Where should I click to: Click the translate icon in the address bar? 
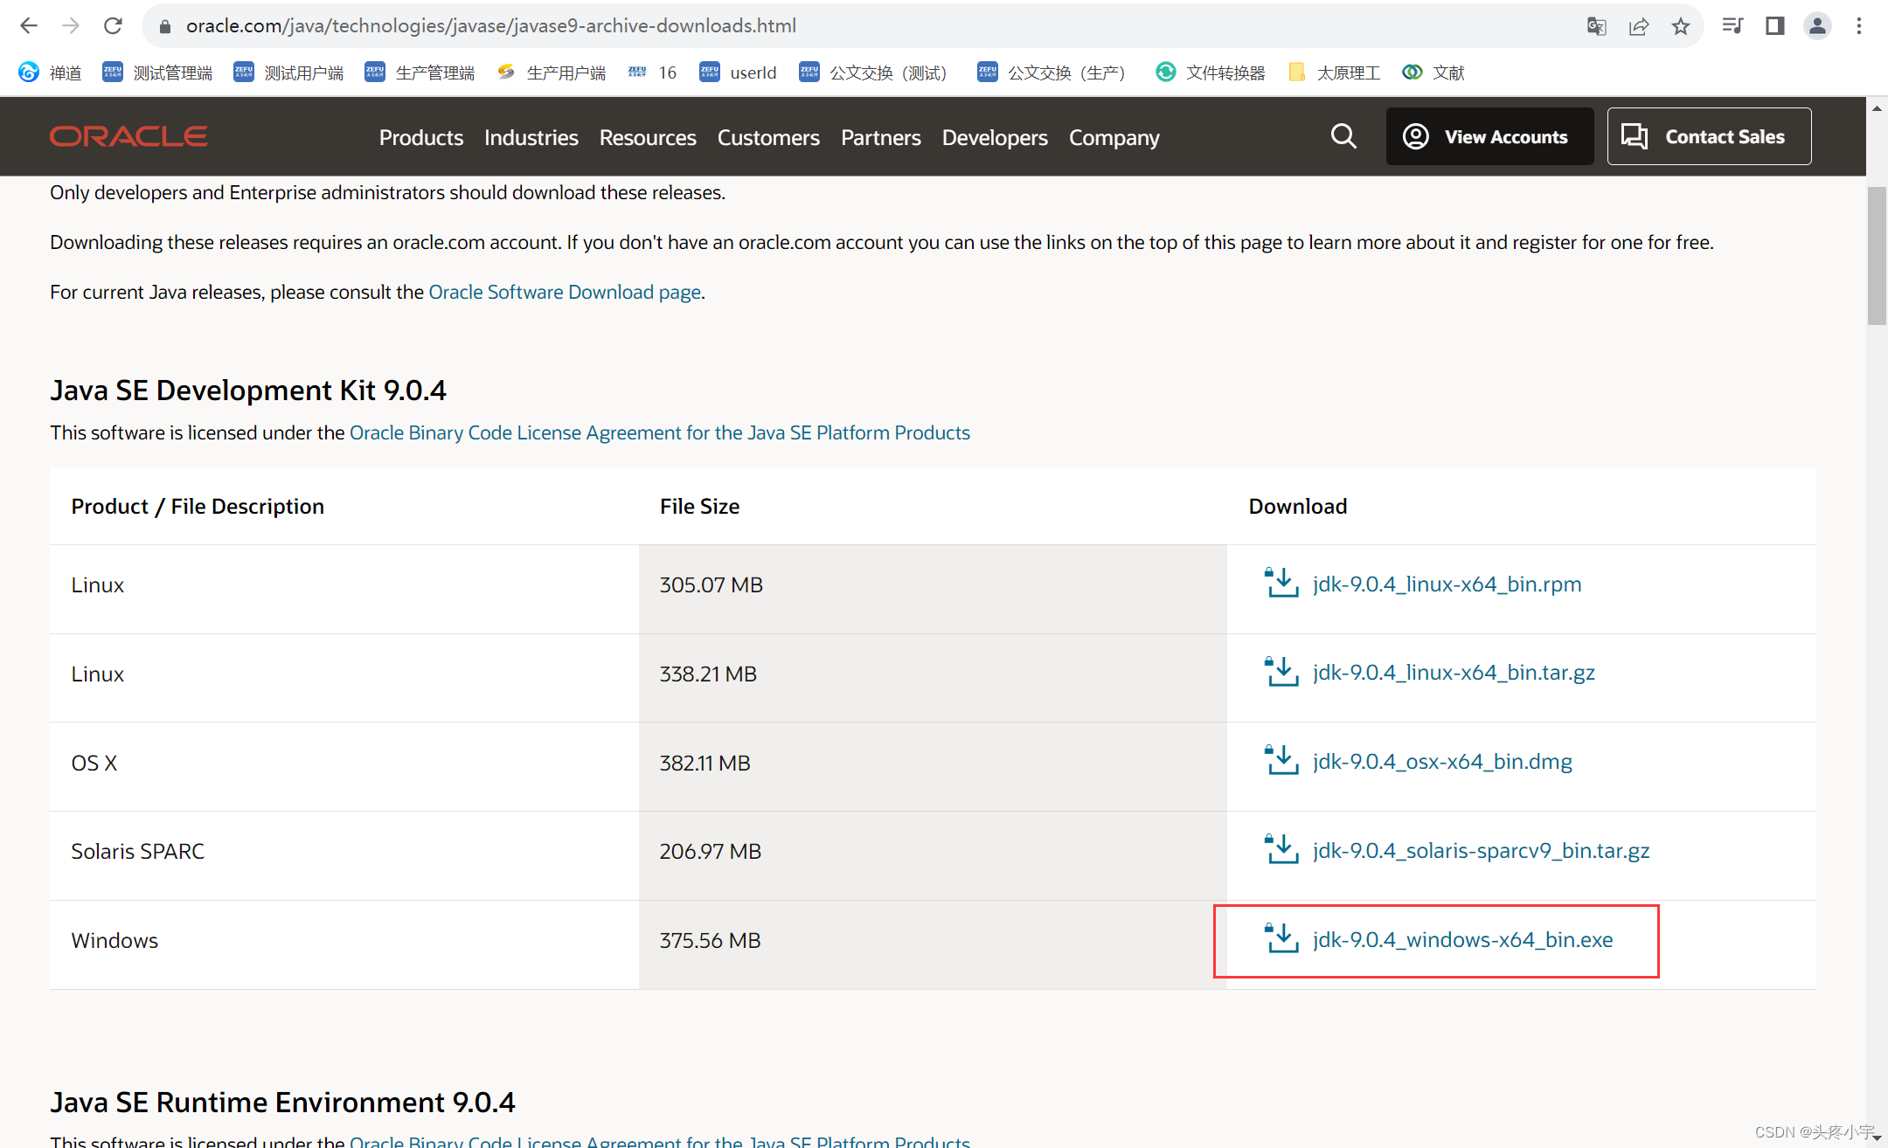[x=1596, y=25]
